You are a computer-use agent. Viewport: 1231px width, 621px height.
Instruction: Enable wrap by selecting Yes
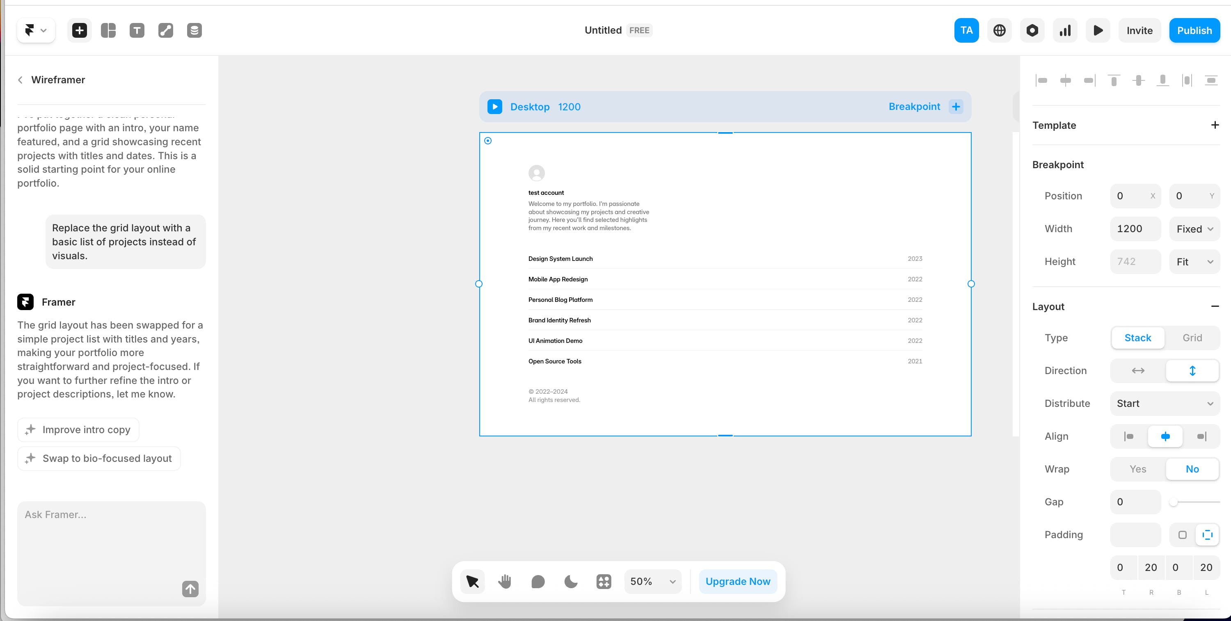coord(1138,469)
